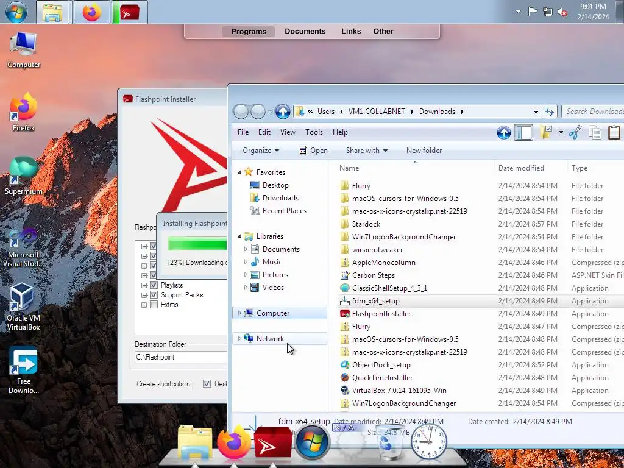This screenshot has height=468, width=624.
Task: Toggle the Create shortcuts Desktop checkbox
Action: [207, 384]
